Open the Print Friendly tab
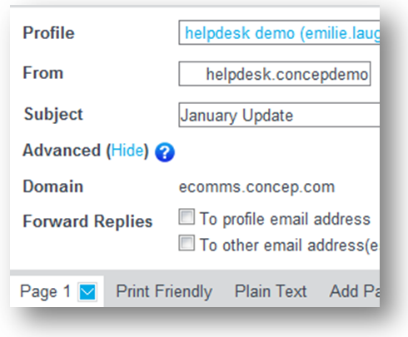The width and height of the screenshot is (408, 337). click(164, 291)
